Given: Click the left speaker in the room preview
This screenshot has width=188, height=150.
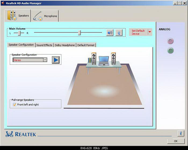Looking at the screenshot, I should 94,58.
